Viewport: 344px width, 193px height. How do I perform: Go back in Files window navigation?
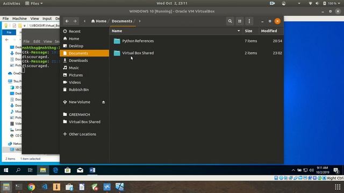(67, 21)
